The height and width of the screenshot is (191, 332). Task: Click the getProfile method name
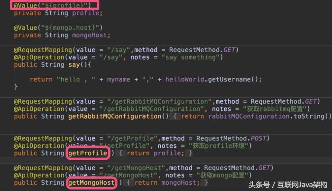coord(88,154)
